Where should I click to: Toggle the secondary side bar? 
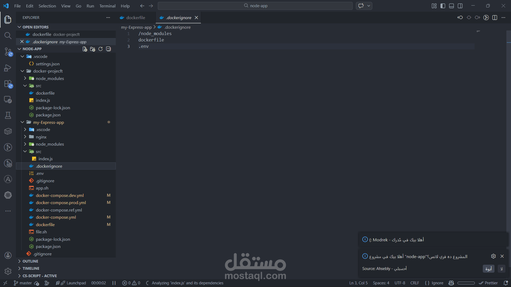[460, 6]
